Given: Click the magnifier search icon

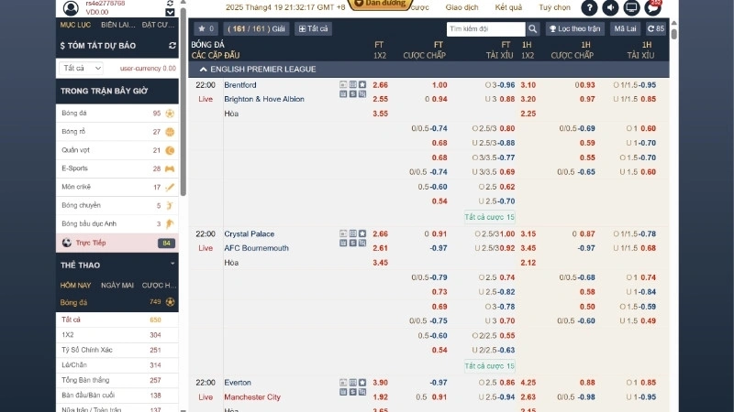Looking at the screenshot, I should [x=532, y=29].
